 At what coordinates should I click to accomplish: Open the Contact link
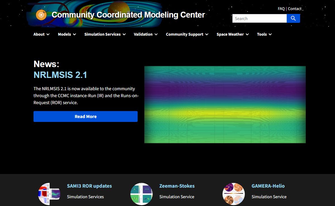pyautogui.click(x=295, y=9)
